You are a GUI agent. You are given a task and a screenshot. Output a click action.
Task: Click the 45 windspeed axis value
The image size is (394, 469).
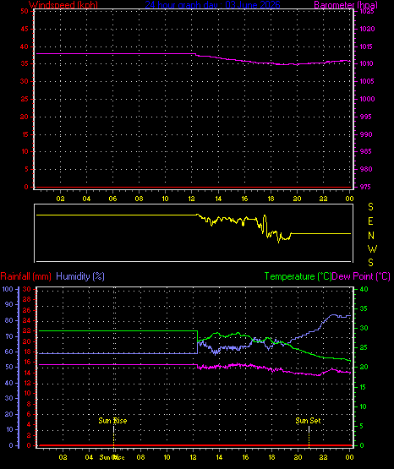[x=25, y=29]
